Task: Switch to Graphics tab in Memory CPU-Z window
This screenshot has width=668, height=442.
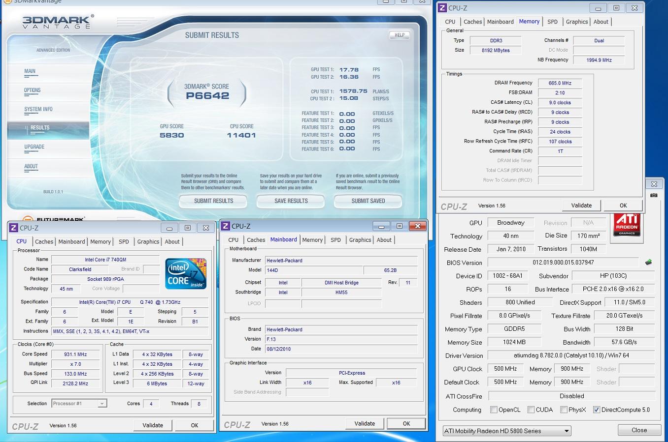Action: (x=577, y=22)
